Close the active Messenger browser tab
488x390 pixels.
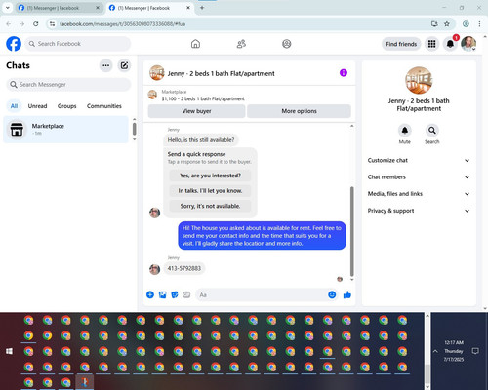188,8
